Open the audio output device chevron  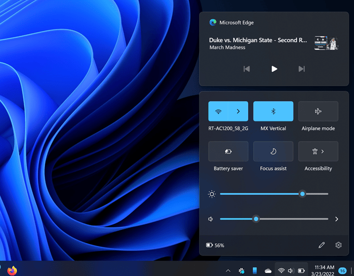pos(337,219)
